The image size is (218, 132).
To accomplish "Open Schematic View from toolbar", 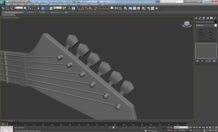I will pos(139,8).
